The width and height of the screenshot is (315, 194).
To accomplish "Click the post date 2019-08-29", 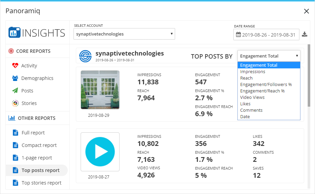I will pos(99,115).
